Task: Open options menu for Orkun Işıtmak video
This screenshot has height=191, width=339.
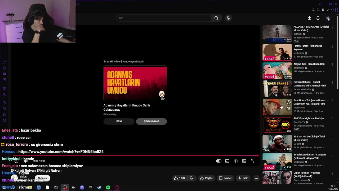Action: click(x=332, y=173)
